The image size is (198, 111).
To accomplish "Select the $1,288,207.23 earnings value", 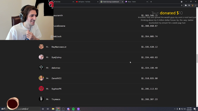I will tap(149, 99).
